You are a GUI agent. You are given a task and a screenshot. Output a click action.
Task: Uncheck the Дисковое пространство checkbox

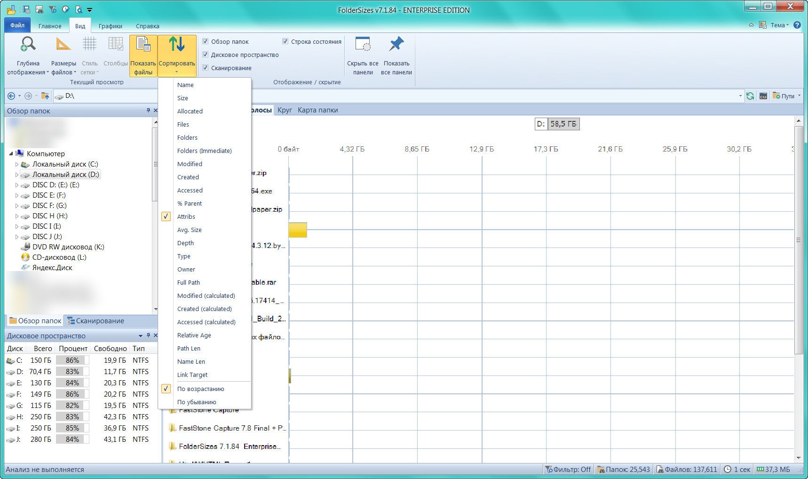point(205,55)
